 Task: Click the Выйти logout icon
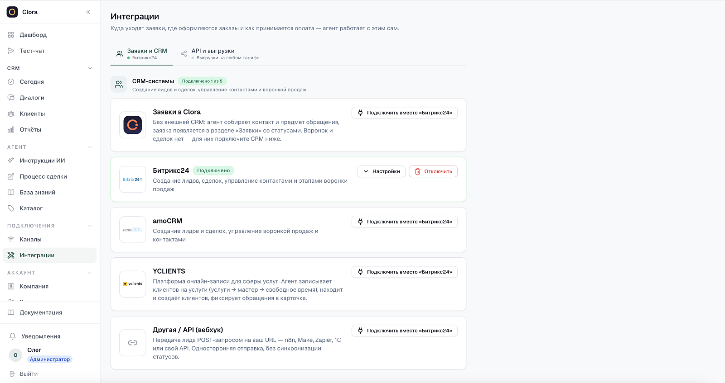click(x=13, y=374)
